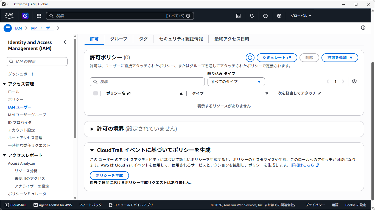Click the ポリシーを生成 button

click(x=109, y=176)
